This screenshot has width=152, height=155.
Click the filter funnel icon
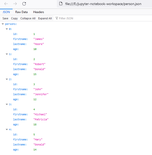coord(57,18)
